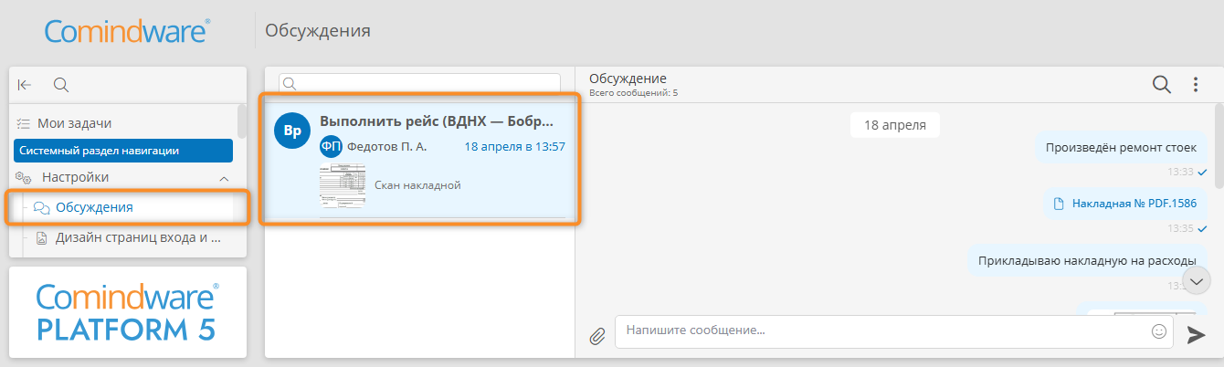Open the Скан накладной thumbnail preview
The image size is (1224, 367).
pos(343,185)
